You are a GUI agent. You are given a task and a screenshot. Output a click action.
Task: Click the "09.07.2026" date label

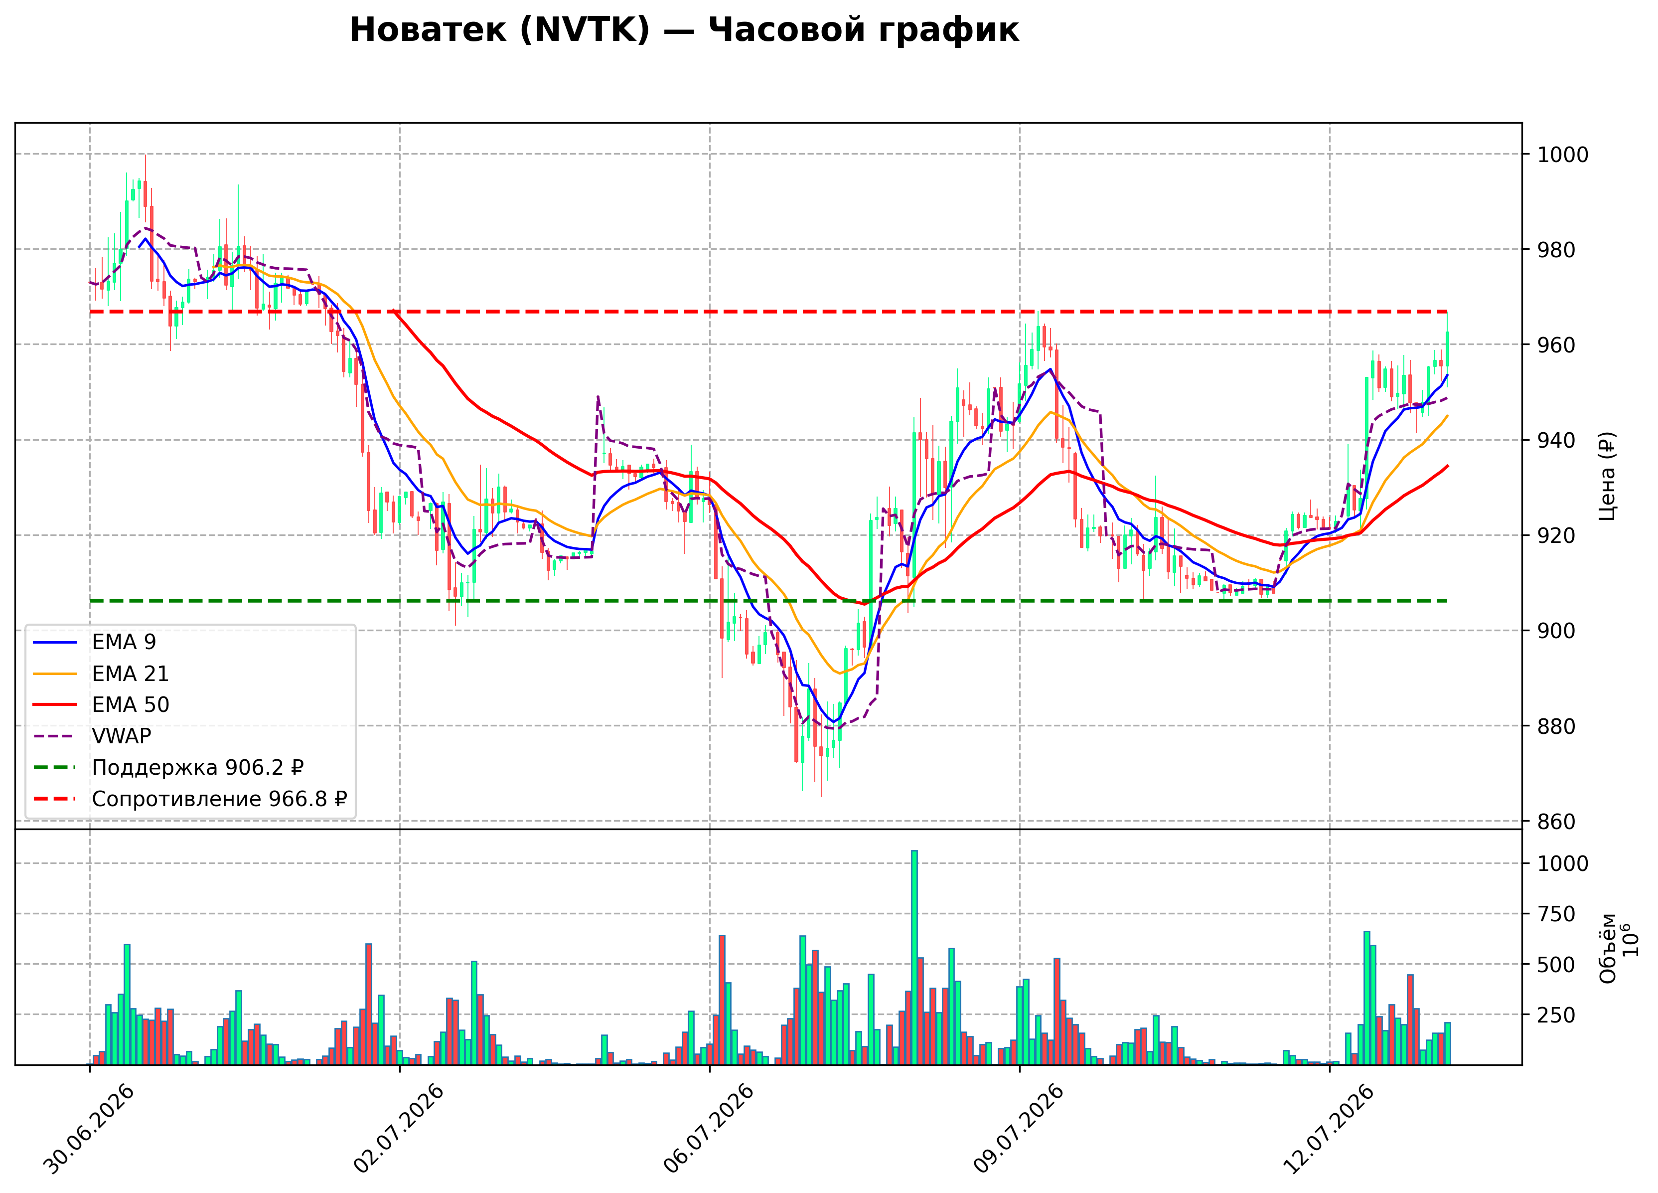(1020, 1129)
